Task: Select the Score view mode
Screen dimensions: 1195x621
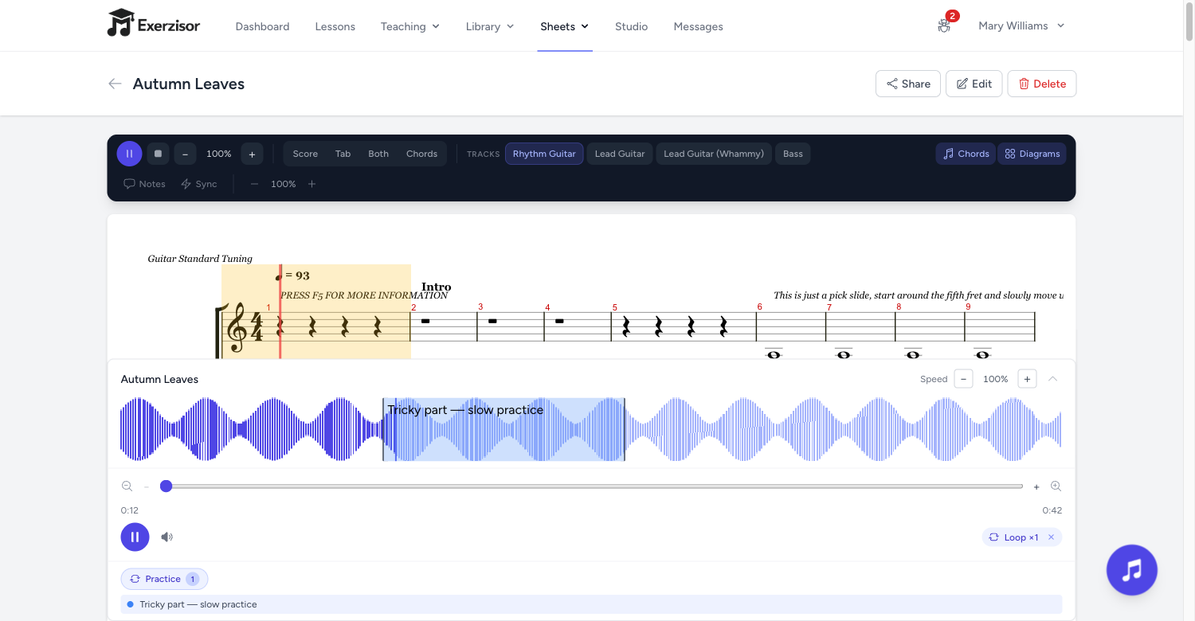Action: pos(305,154)
